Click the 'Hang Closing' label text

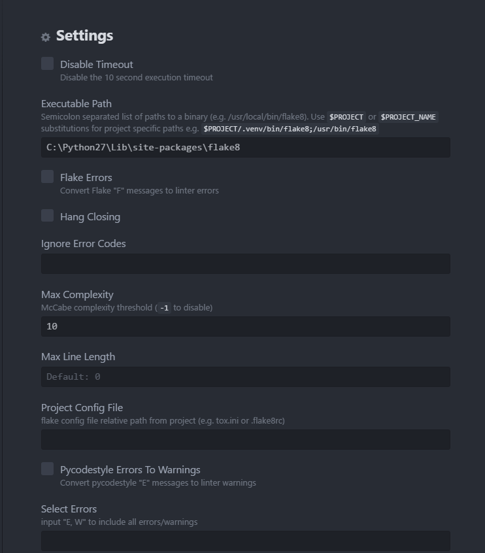pyautogui.click(x=90, y=216)
